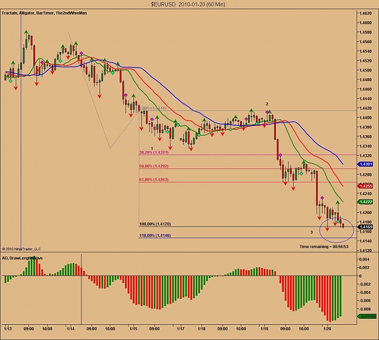Click the 100.00% (1.4170) Fibonacci label
379x340 pixels.
155,224
